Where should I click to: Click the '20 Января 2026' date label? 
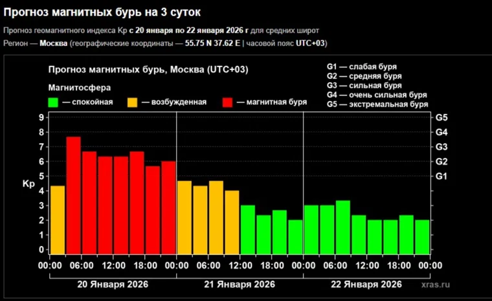point(113,284)
